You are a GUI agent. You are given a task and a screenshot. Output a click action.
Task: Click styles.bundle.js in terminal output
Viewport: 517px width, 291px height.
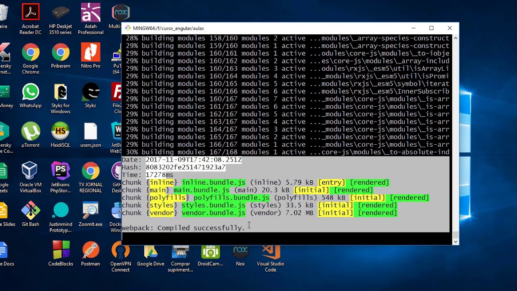point(213,205)
